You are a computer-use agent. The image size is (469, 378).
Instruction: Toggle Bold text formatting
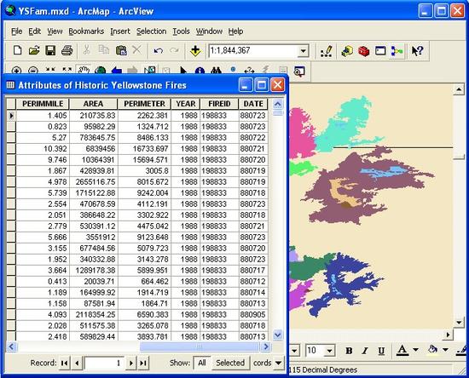click(x=349, y=351)
